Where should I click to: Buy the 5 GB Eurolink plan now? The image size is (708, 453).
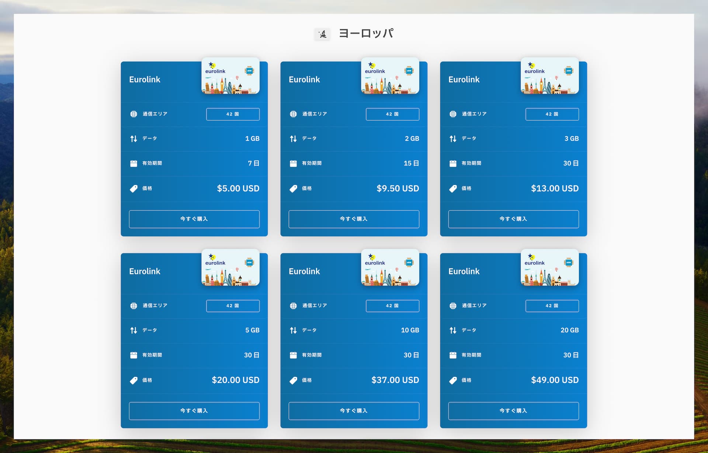click(194, 411)
